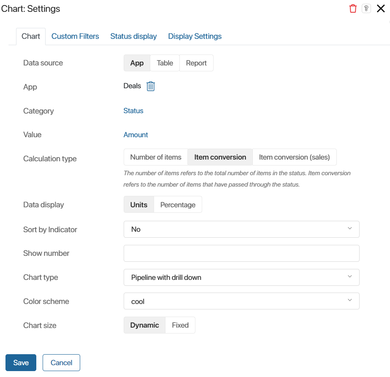This screenshot has height=377, width=390.
Task: Remove the Deals app with trash icon
Action: coord(151,86)
